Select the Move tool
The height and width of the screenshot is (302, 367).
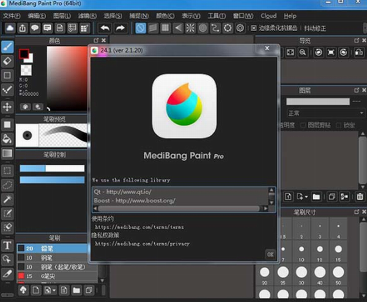pos(8,107)
